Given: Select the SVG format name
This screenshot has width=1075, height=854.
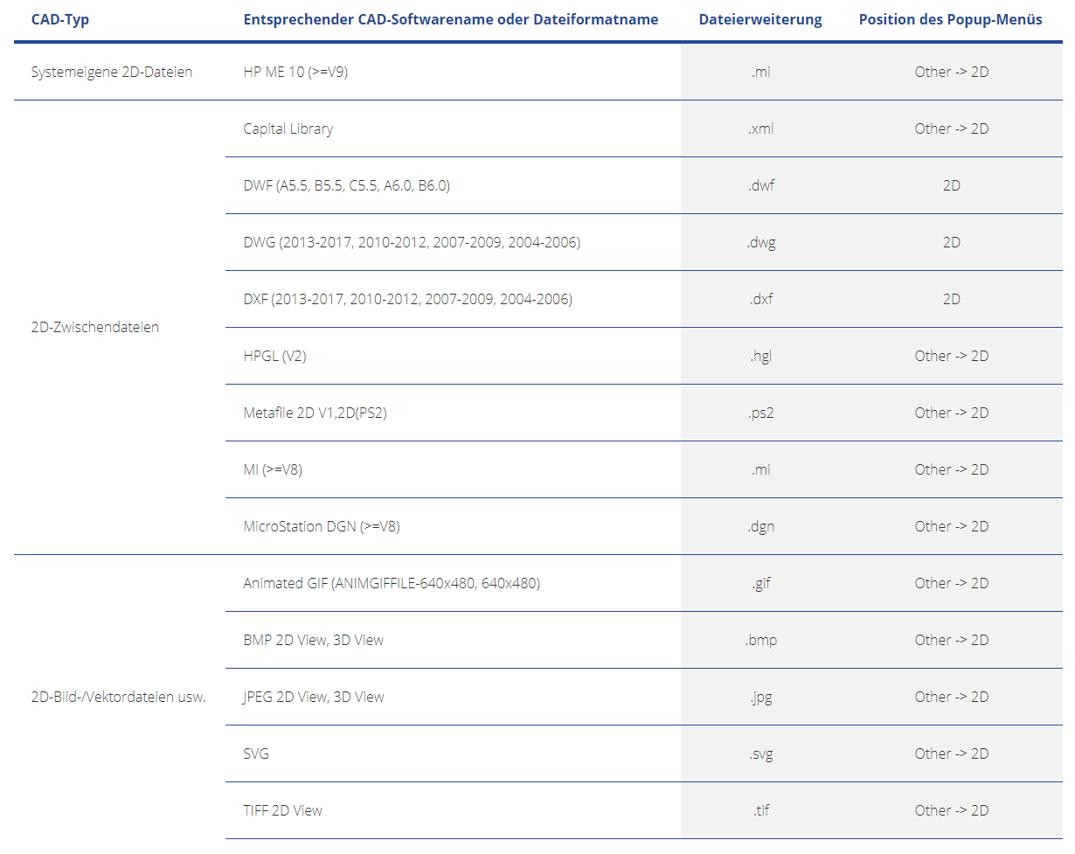Looking at the screenshot, I should tap(256, 753).
